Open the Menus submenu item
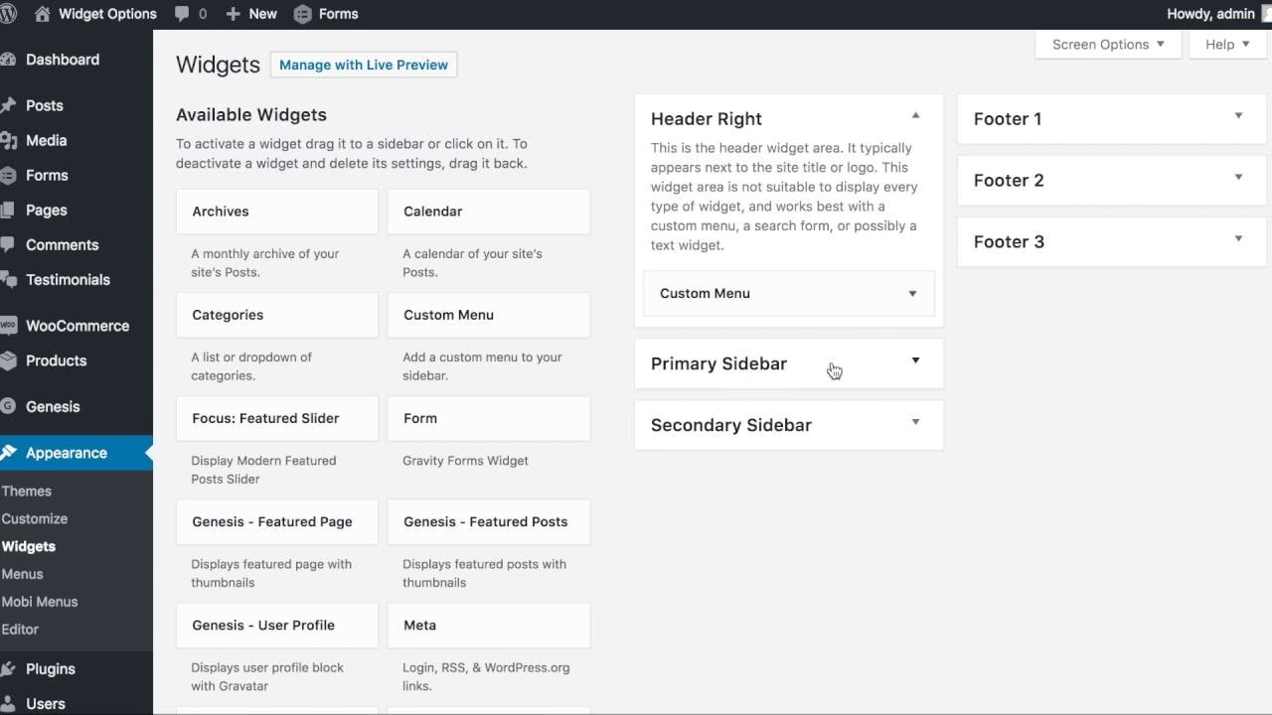 pyautogui.click(x=23, y=574)
